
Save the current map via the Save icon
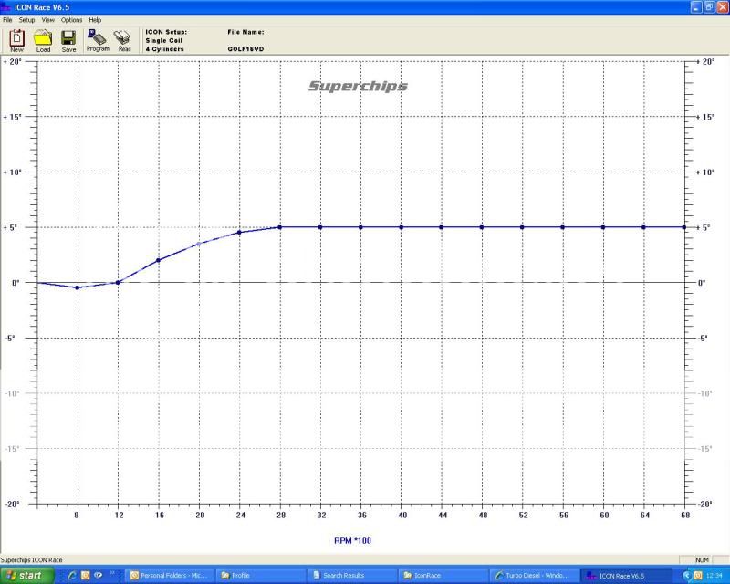coord(68,37)
